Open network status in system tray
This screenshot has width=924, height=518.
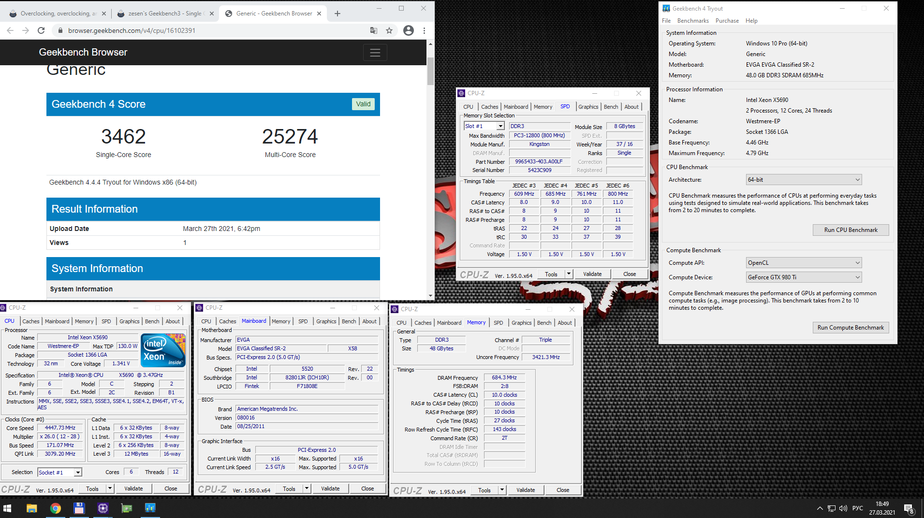point(831,508)
